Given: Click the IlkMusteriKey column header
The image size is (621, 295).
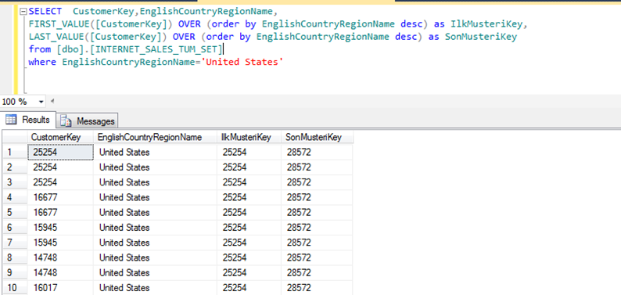Looking at the screenshot, I should pos(249,138).
